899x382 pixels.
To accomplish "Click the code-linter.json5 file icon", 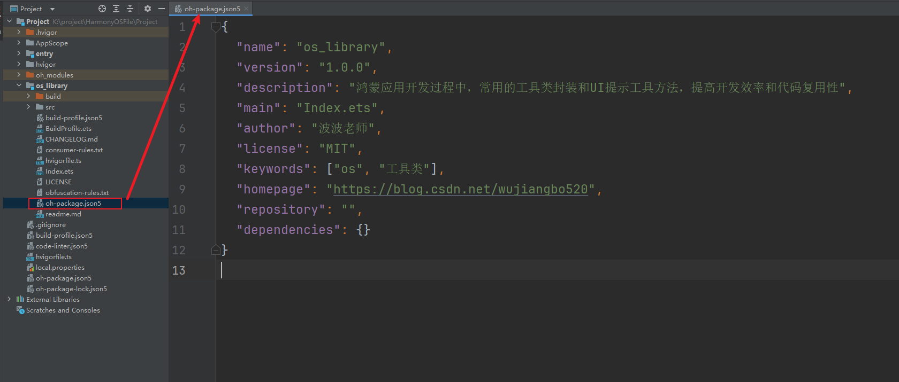I will [x=31, y=246].
